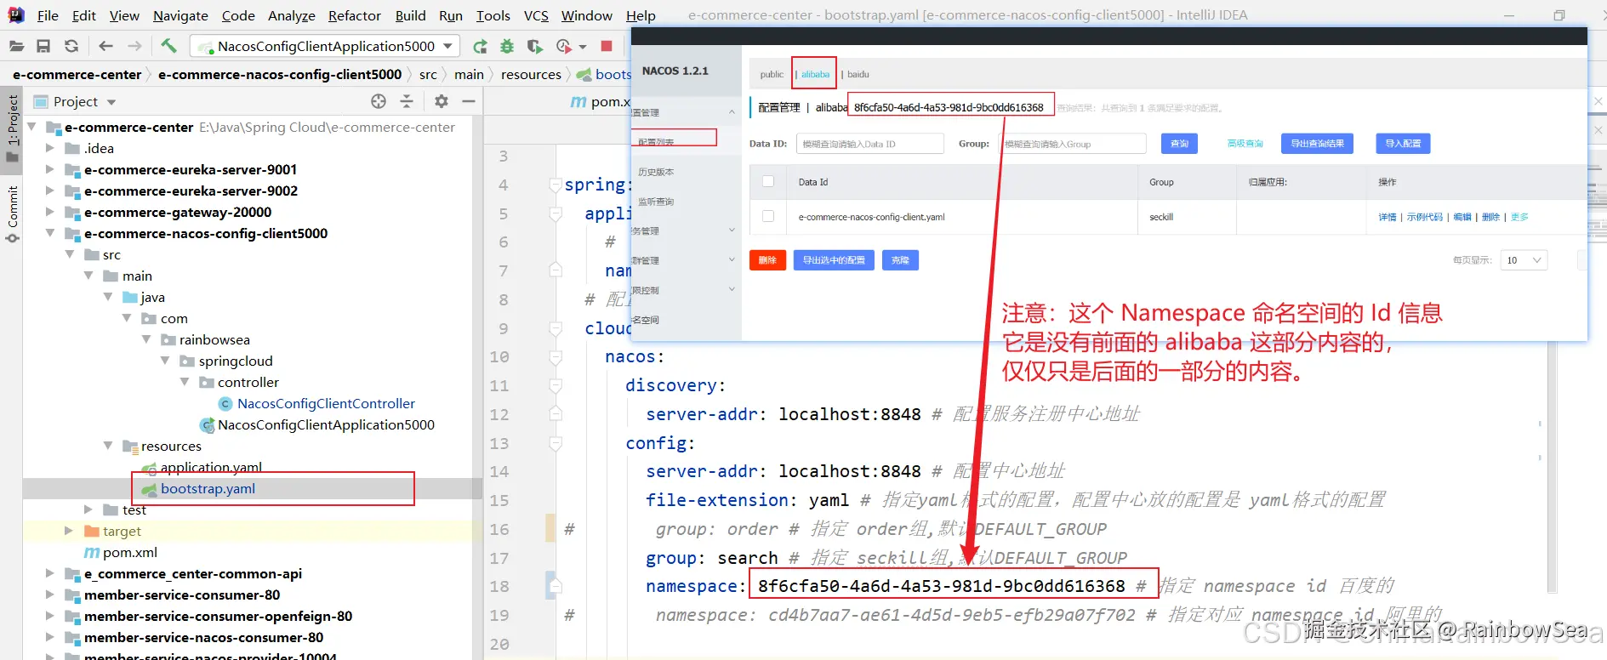Collapse the first Nacos sidebar section with up chevron
The height and width of the screenshot is (660, 1607).
click(x=732, y=112)
